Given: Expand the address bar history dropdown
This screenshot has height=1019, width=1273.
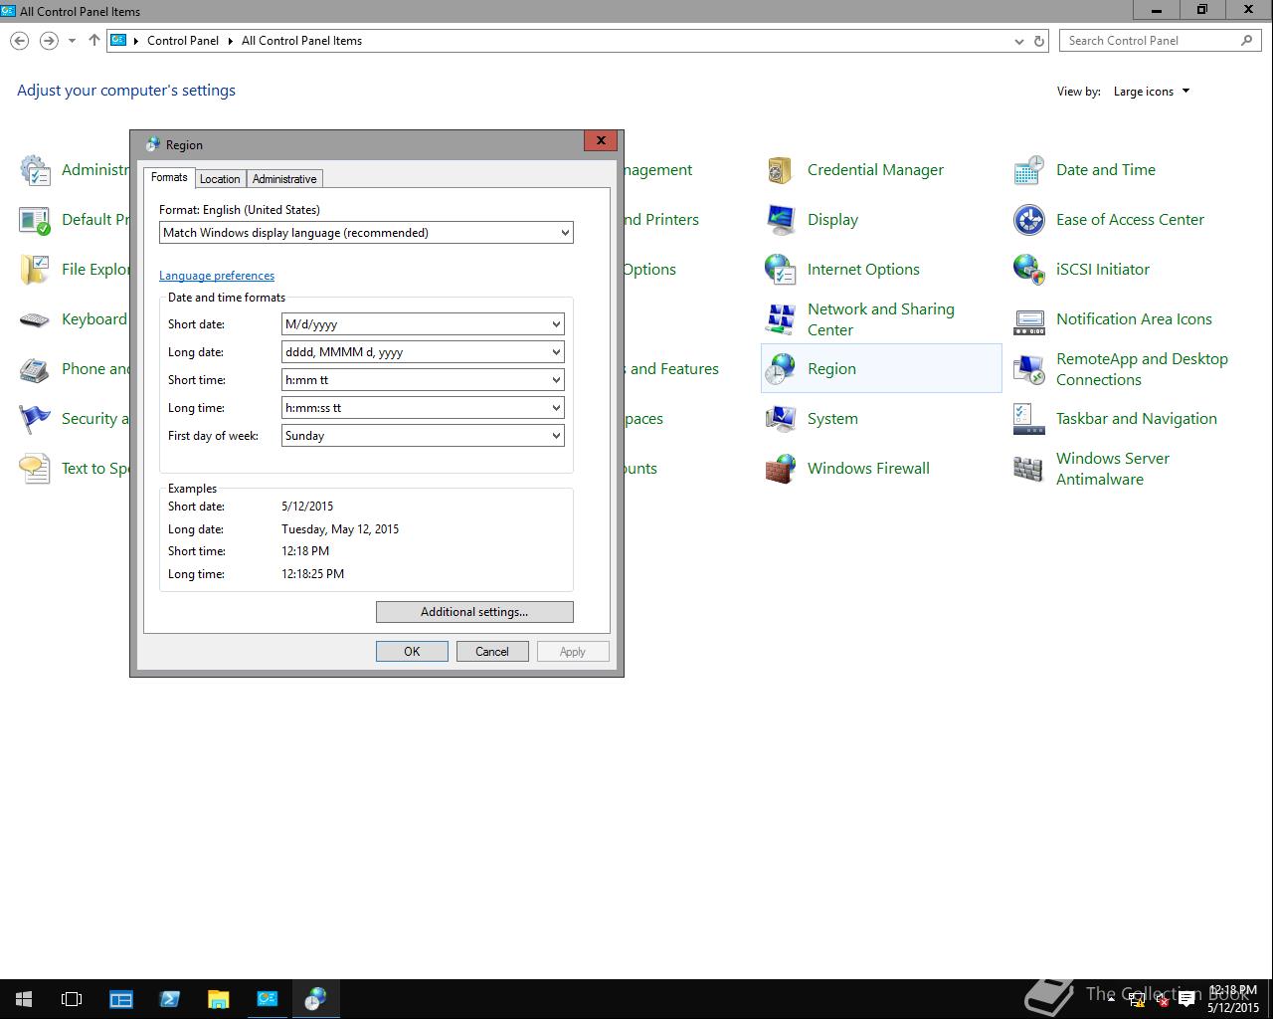Looking at the screenshot, I should pos(1018,41).
